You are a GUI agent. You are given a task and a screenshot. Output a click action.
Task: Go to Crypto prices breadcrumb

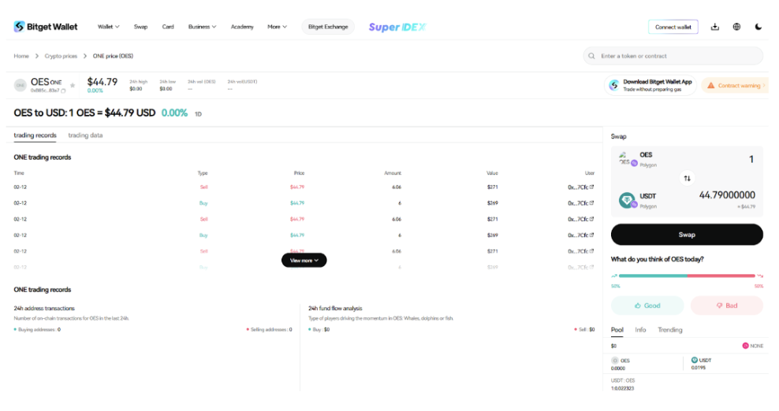pos(61,56)
